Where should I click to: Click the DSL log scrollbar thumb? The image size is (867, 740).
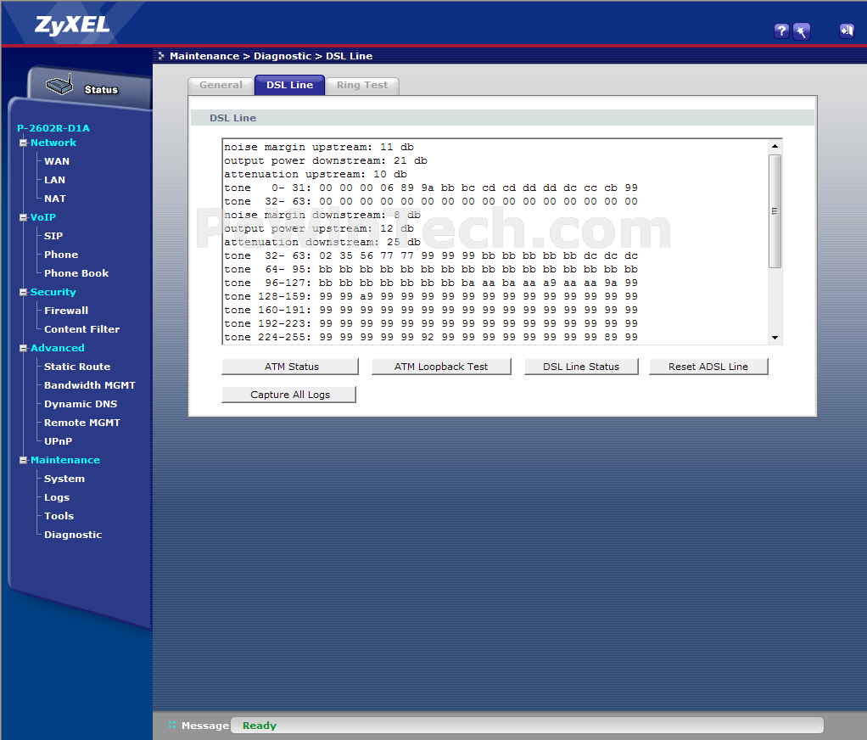(775, 211)
